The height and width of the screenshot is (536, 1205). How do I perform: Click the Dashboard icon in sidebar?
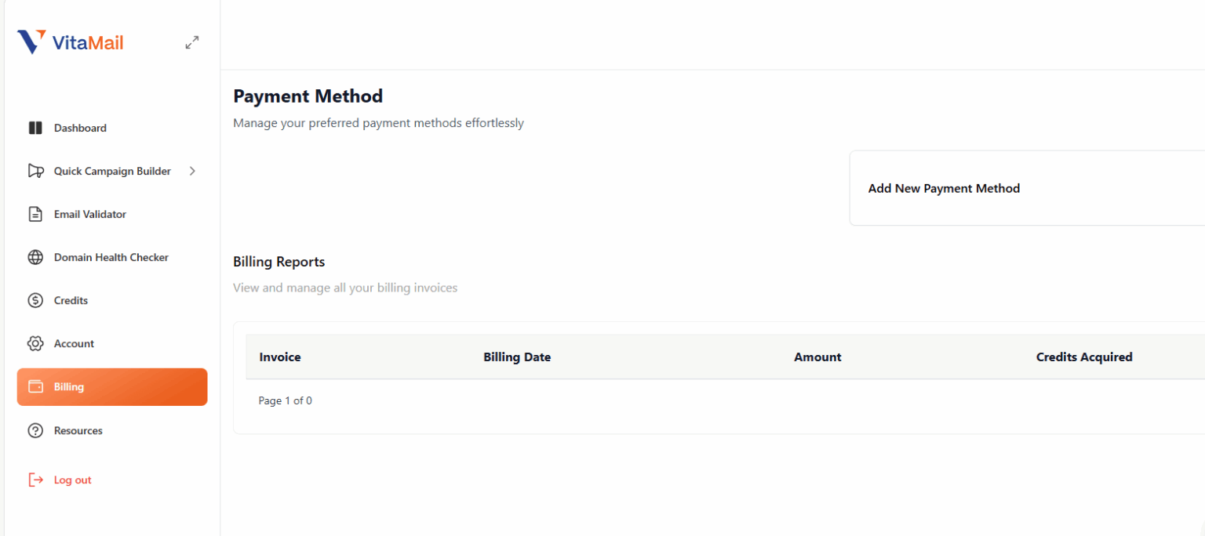coord(35,128)
